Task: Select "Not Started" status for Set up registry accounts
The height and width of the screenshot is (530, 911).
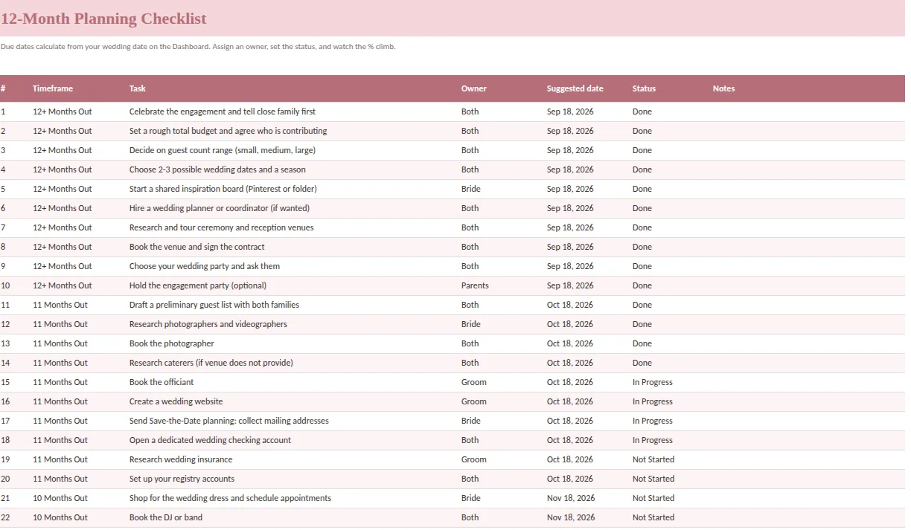Action: [x=653, y=479]
